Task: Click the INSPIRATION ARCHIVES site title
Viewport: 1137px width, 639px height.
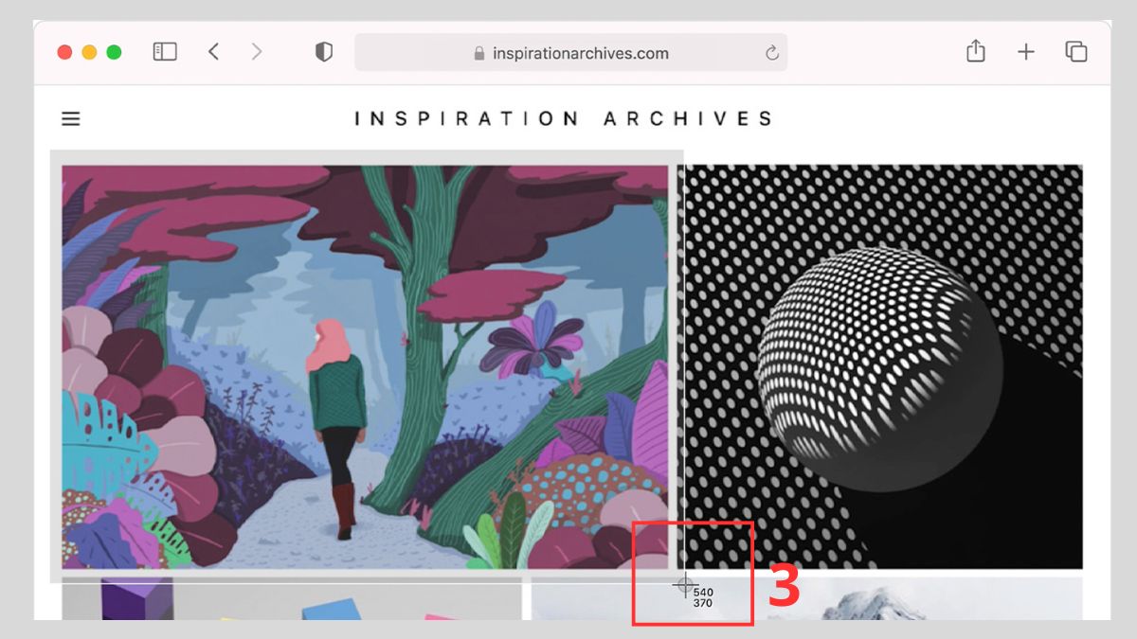Action: (x=564, y=118)
